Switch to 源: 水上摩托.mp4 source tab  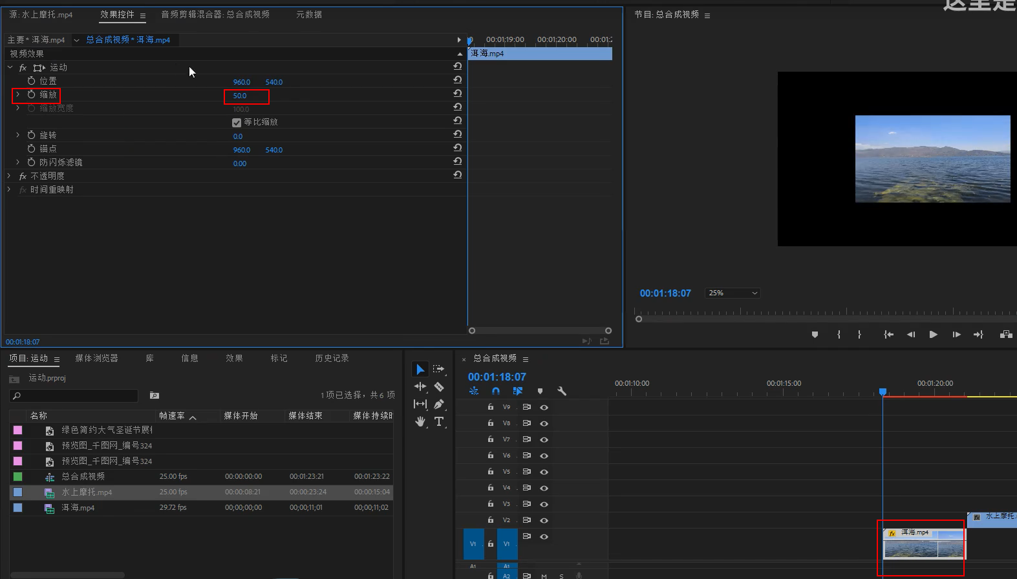click(41, 14)
